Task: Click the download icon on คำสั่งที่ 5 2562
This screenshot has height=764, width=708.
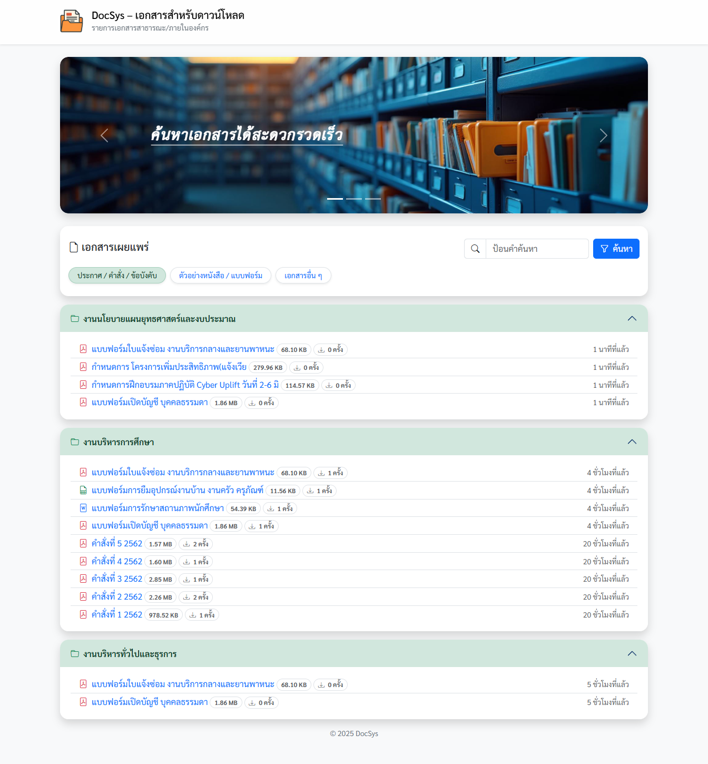Action: [x=186, y=544]
